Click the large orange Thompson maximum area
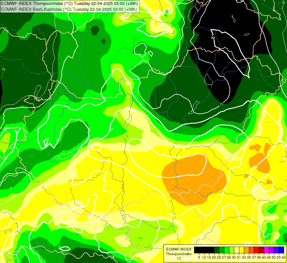The width and height of the screenshot is (287, 263). pos(194,180)
